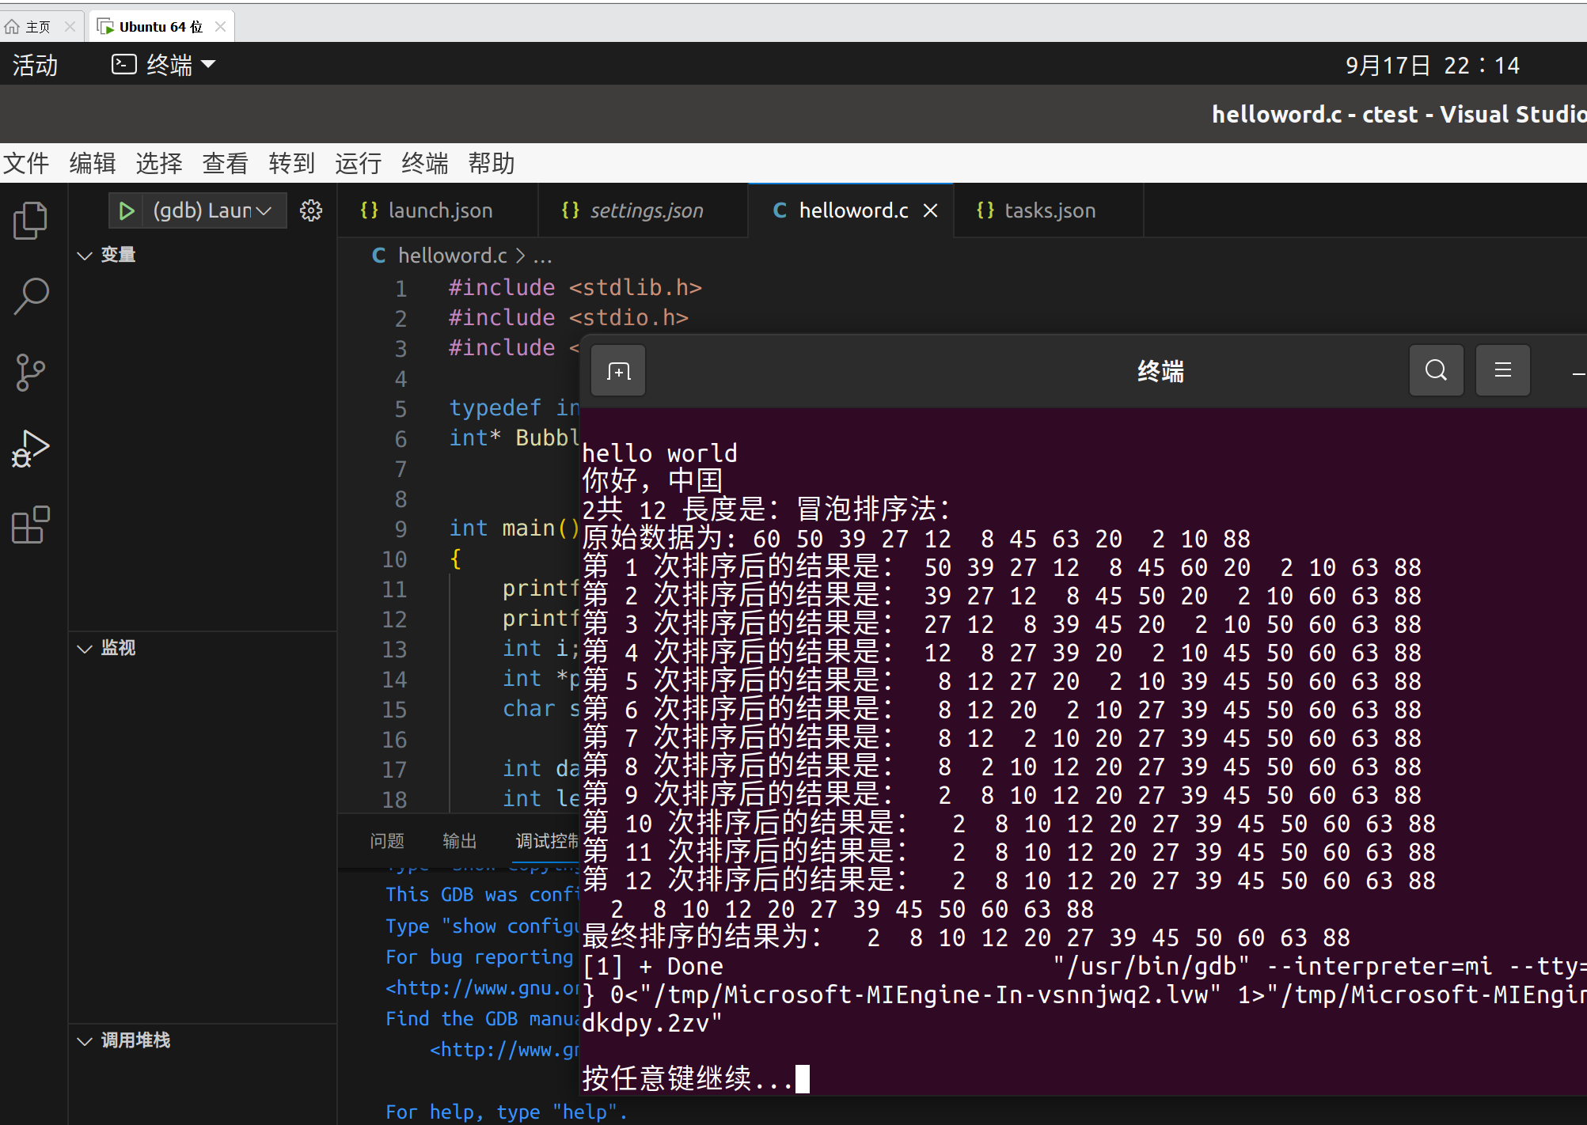Collapse the 调用堆栈 section

pyautogui.click(x=85, y=1040)
